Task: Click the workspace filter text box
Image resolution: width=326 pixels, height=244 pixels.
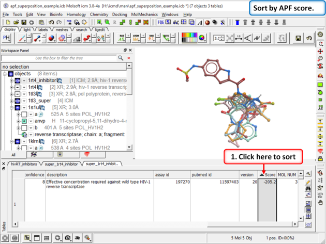Action: (61, 58)
